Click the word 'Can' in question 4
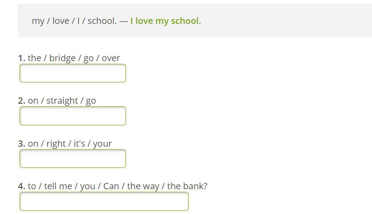The width and height of the screenshot is (372, 214). 111,186
